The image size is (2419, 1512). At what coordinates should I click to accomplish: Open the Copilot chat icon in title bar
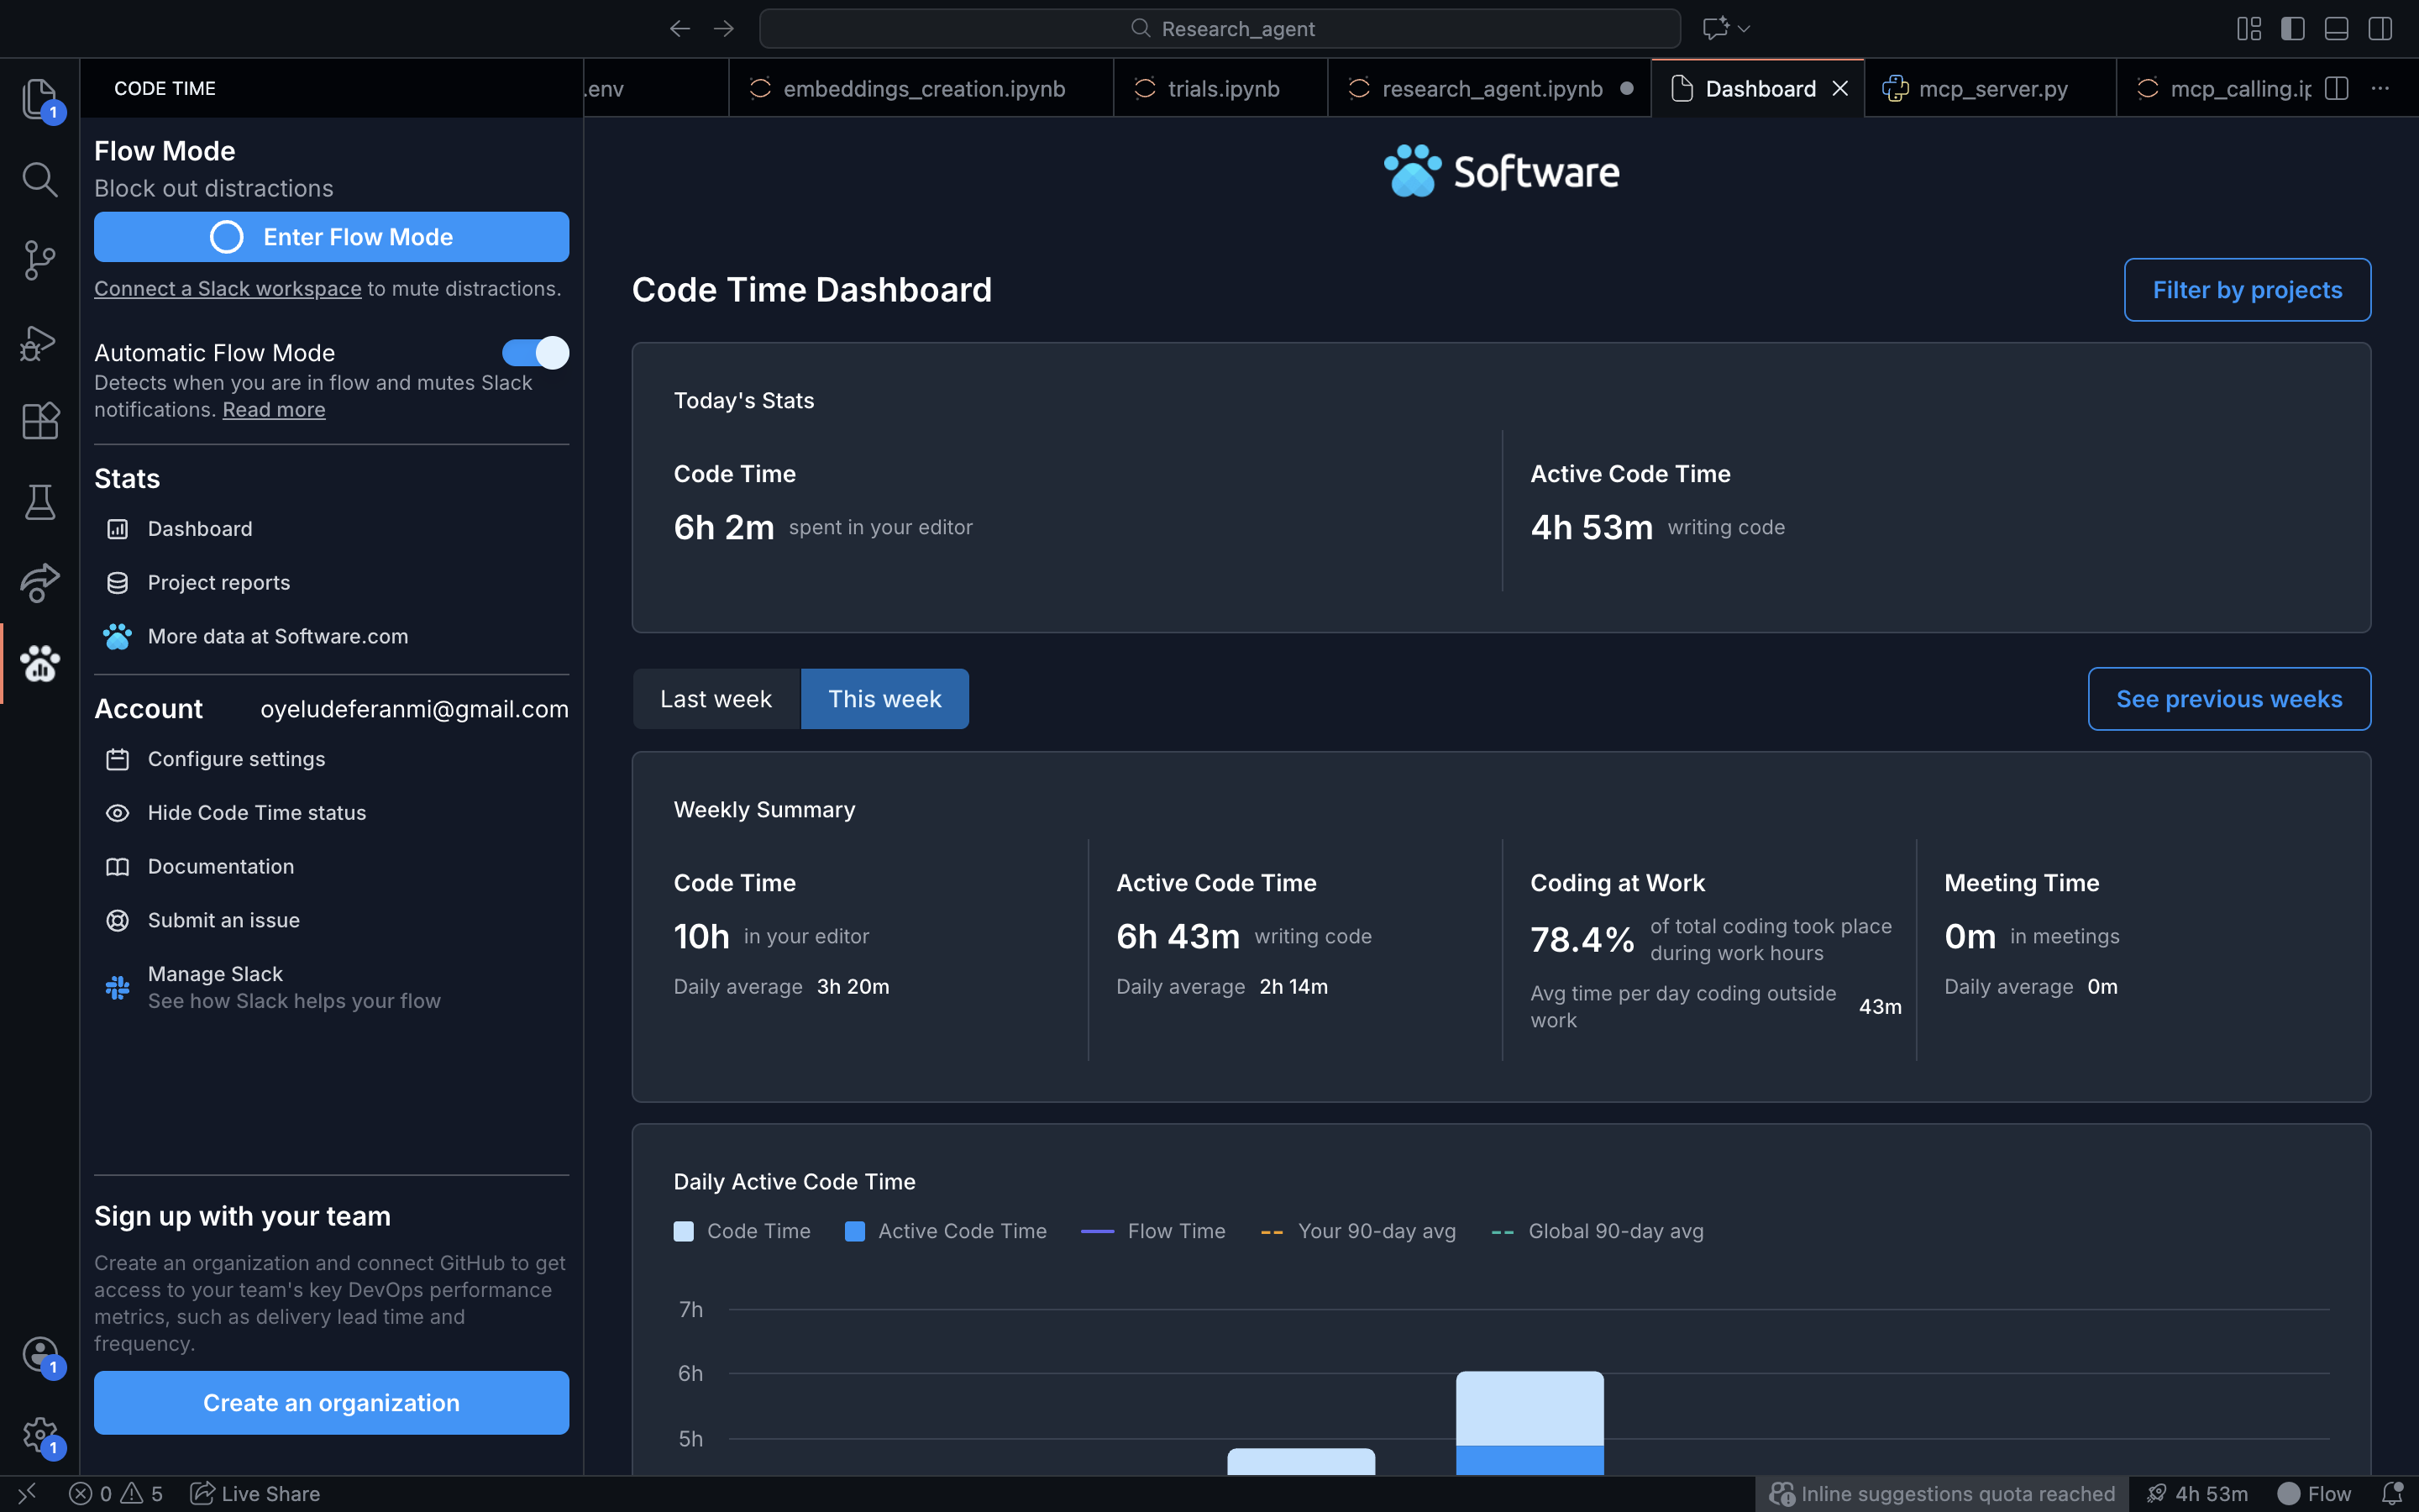(1715, 28)
